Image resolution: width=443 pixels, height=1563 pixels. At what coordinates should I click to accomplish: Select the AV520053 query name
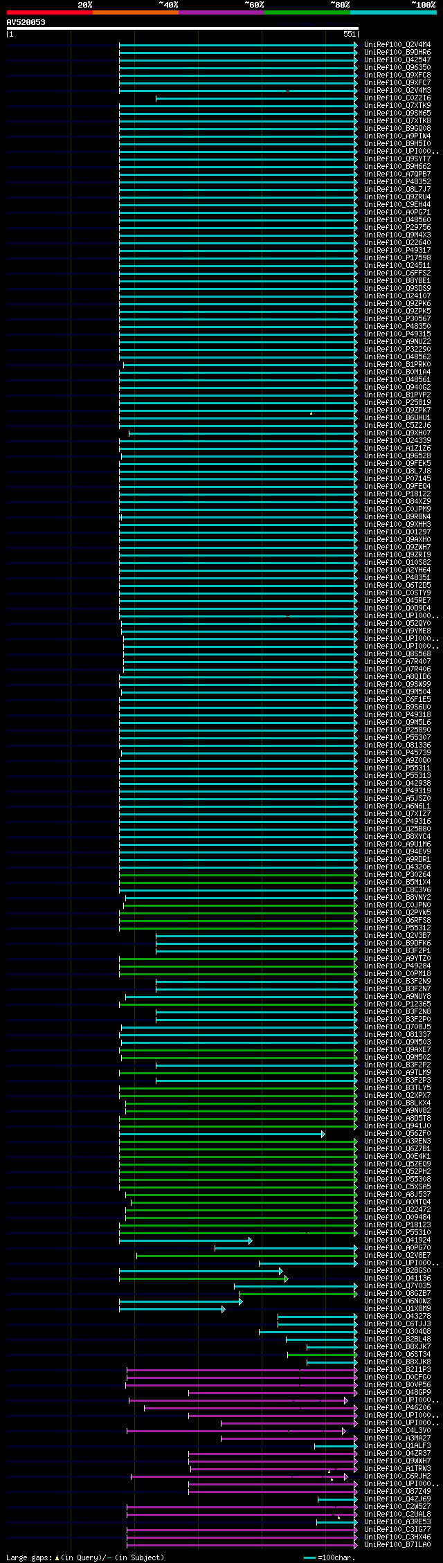tap(26, 22)
